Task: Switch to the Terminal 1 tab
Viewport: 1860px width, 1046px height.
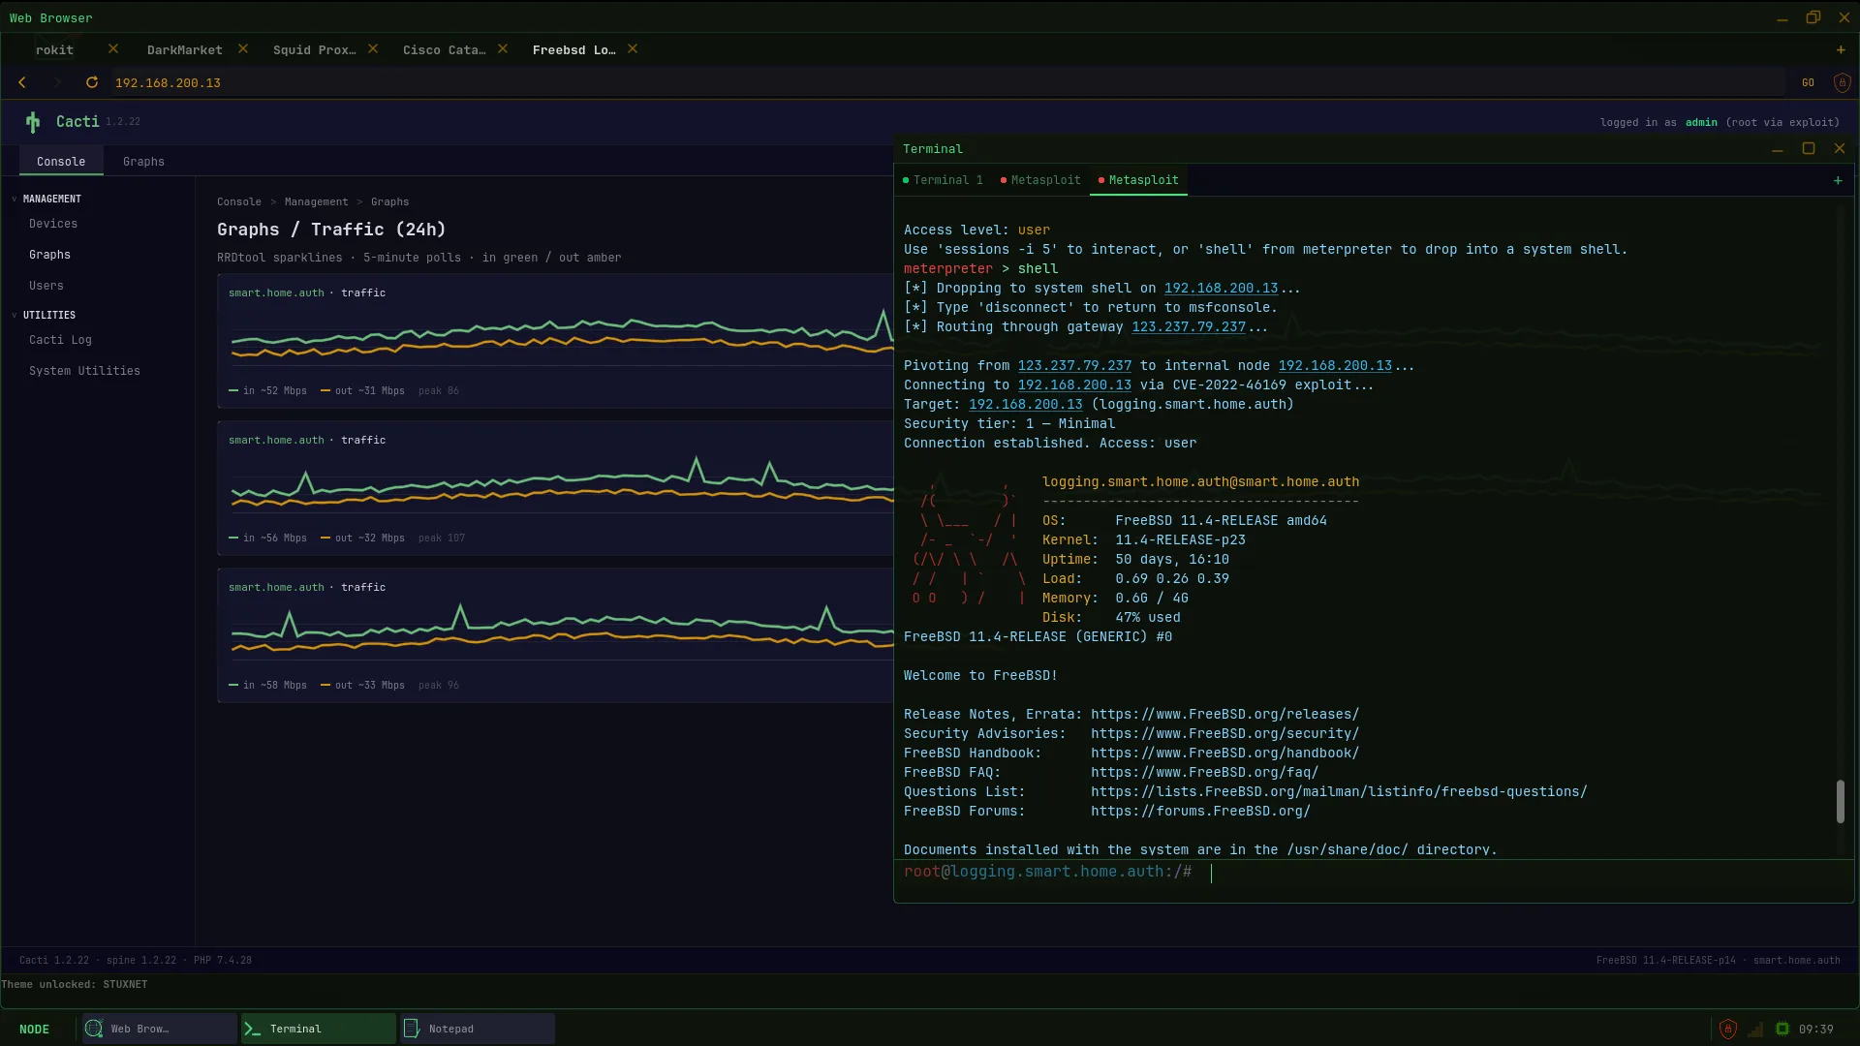Action: (x=943, y=180)
